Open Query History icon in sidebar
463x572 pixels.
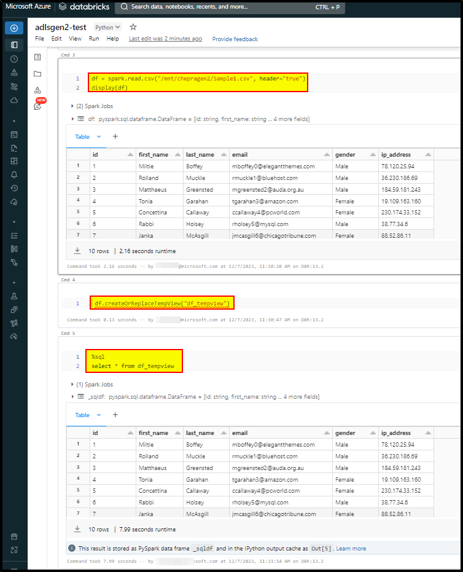tap(14, 188)
